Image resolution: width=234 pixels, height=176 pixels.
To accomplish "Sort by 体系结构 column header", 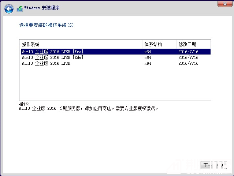I will (159, 44).
